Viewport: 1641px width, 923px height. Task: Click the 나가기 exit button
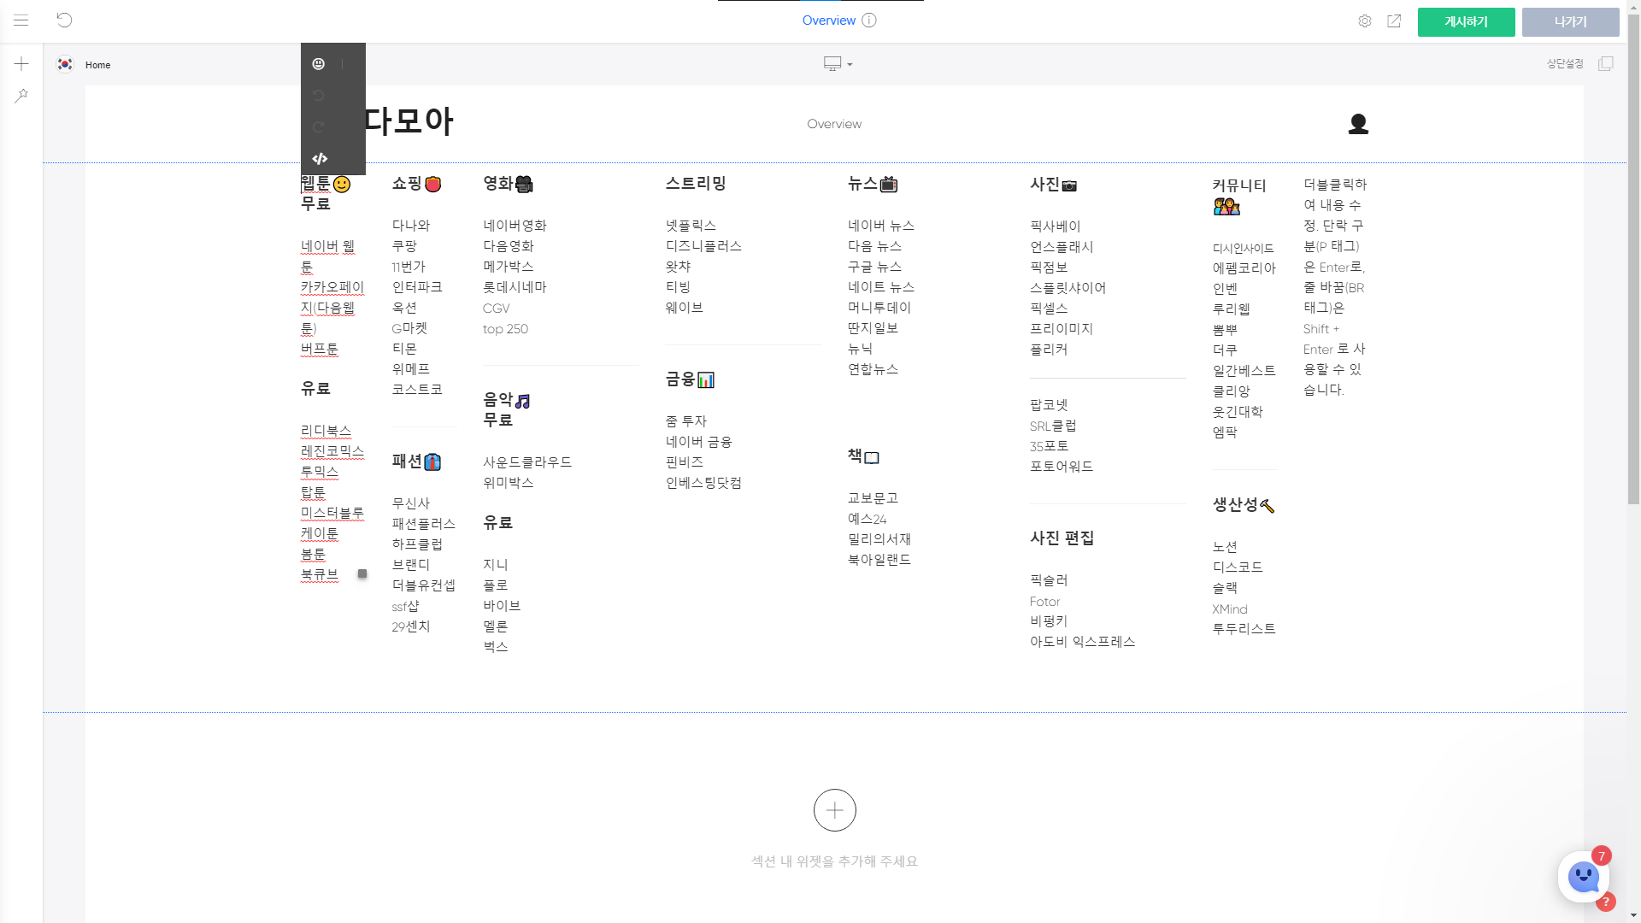(1570, 22)
